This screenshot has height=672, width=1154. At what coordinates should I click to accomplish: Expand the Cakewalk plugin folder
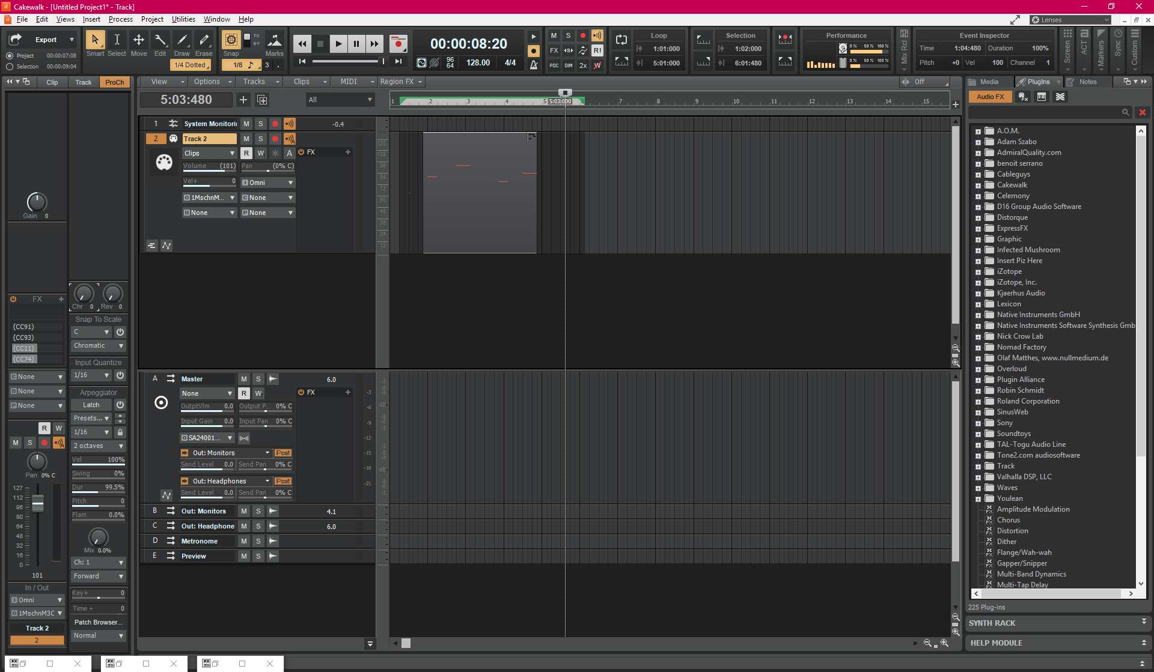point(978,186)
